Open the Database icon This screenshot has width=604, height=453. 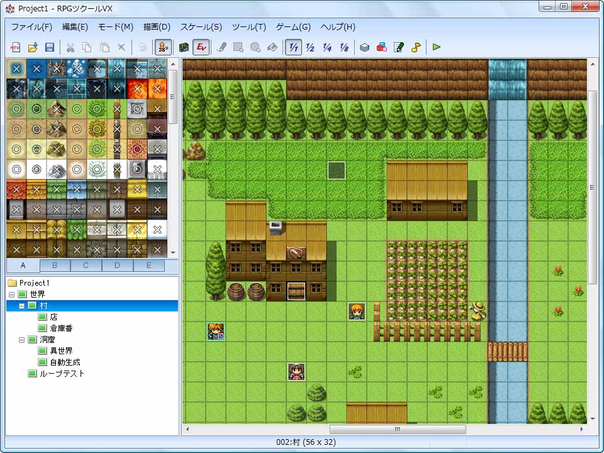click(x=364, y=47)
